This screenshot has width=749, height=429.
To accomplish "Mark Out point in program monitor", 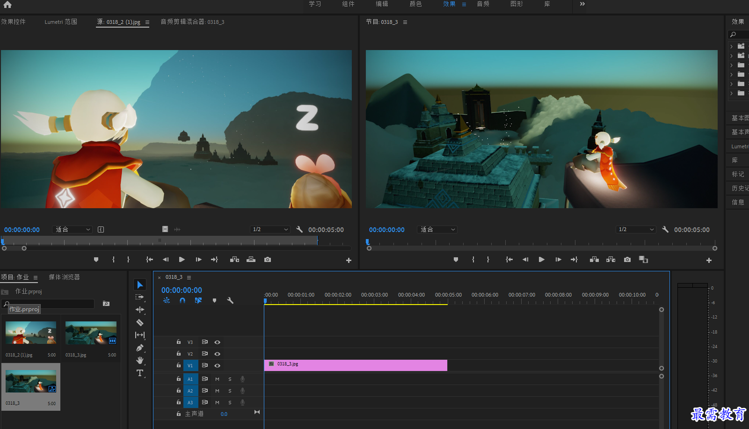I will [x=488, y=259].
